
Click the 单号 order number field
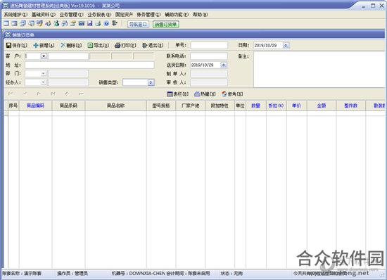(209, 46)
